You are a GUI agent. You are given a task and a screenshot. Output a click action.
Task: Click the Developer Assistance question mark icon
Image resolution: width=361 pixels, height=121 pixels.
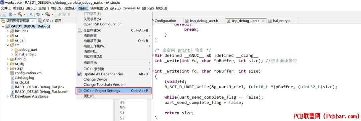point(12,96)
